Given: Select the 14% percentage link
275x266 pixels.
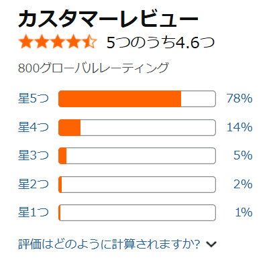Looking at the screenshot, I should point(239,127).
